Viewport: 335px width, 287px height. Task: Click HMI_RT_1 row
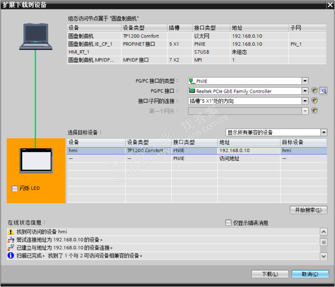196,52
